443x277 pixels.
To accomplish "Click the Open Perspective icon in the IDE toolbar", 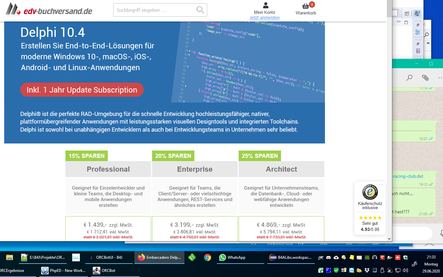I will click(407, 13).
